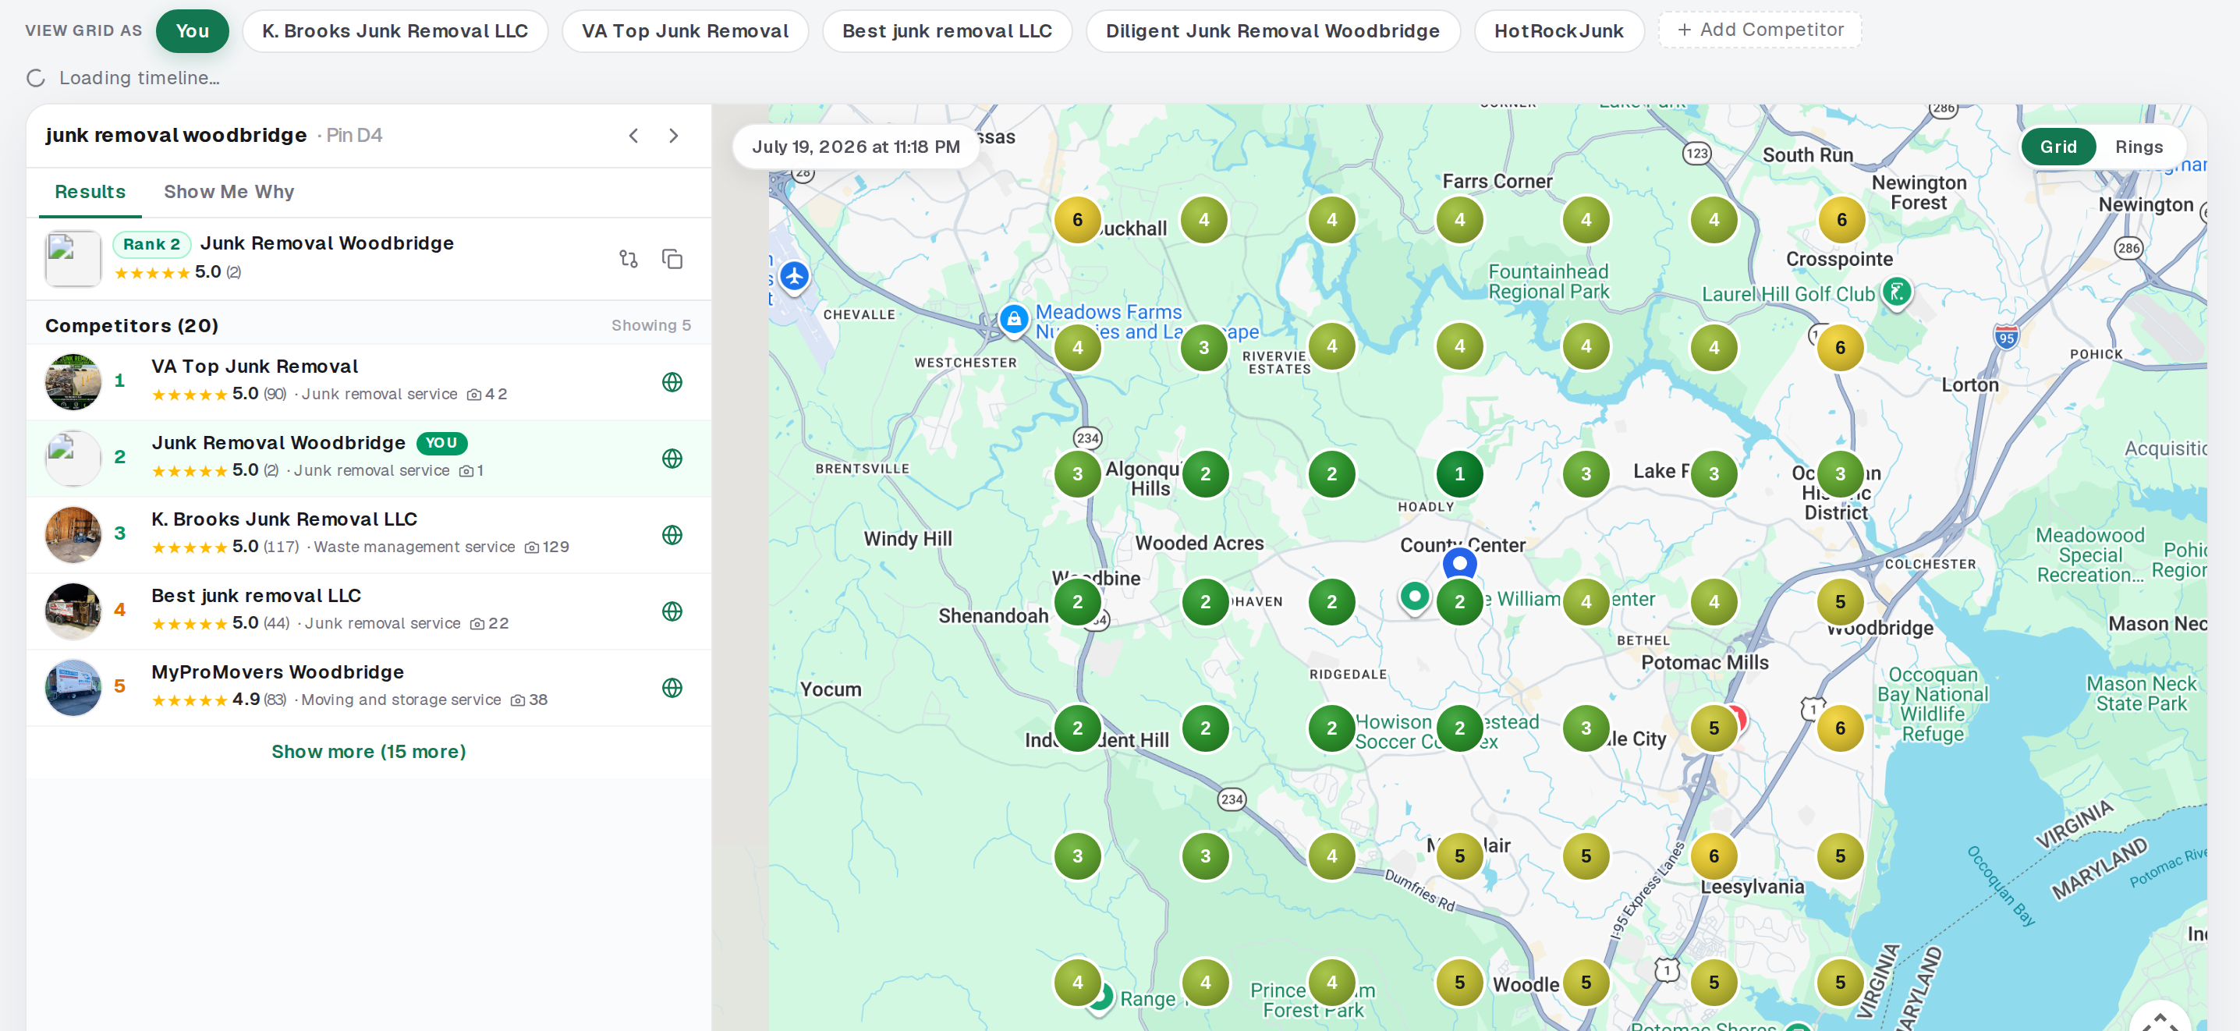This screenshot has width=2240, height=1031.
Task: Switch map view to Rings
Action: click(x=2139, y=147)
